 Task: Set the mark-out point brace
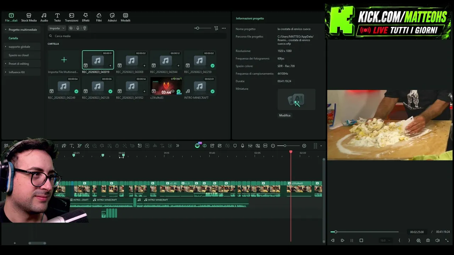click(409, 240)
